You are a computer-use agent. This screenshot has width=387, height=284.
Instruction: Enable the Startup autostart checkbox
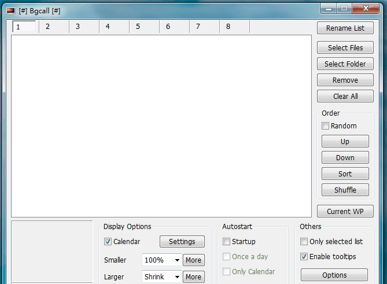(227, 242)
